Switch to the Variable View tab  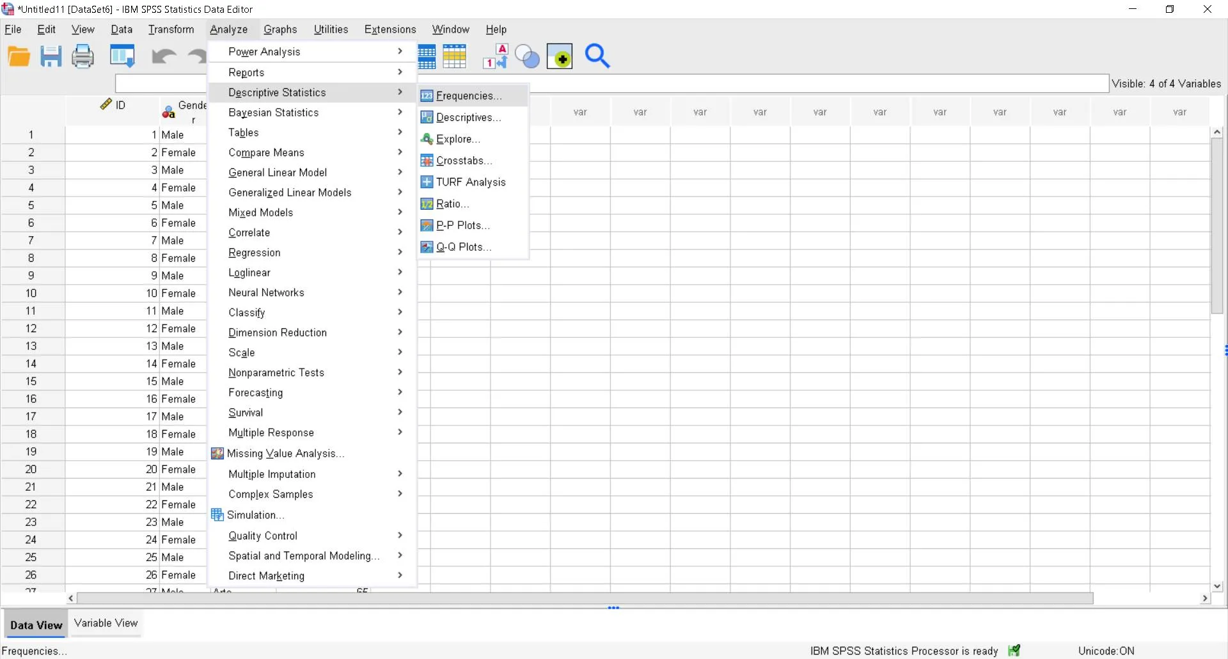tap(106, 623)
